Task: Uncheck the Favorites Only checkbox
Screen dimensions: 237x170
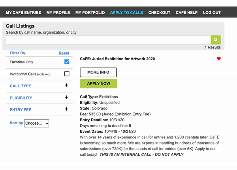Action: click(67, 62)
